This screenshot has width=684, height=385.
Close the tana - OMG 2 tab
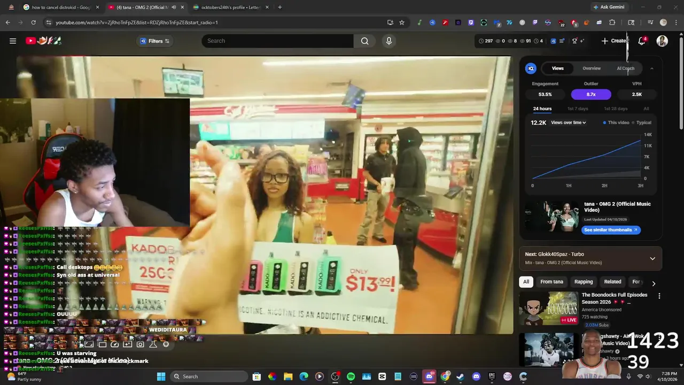click(x=182, y=7)
